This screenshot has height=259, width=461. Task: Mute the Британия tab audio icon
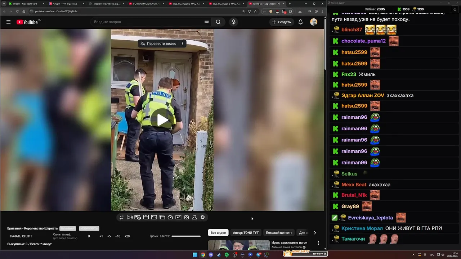[279, 4]
